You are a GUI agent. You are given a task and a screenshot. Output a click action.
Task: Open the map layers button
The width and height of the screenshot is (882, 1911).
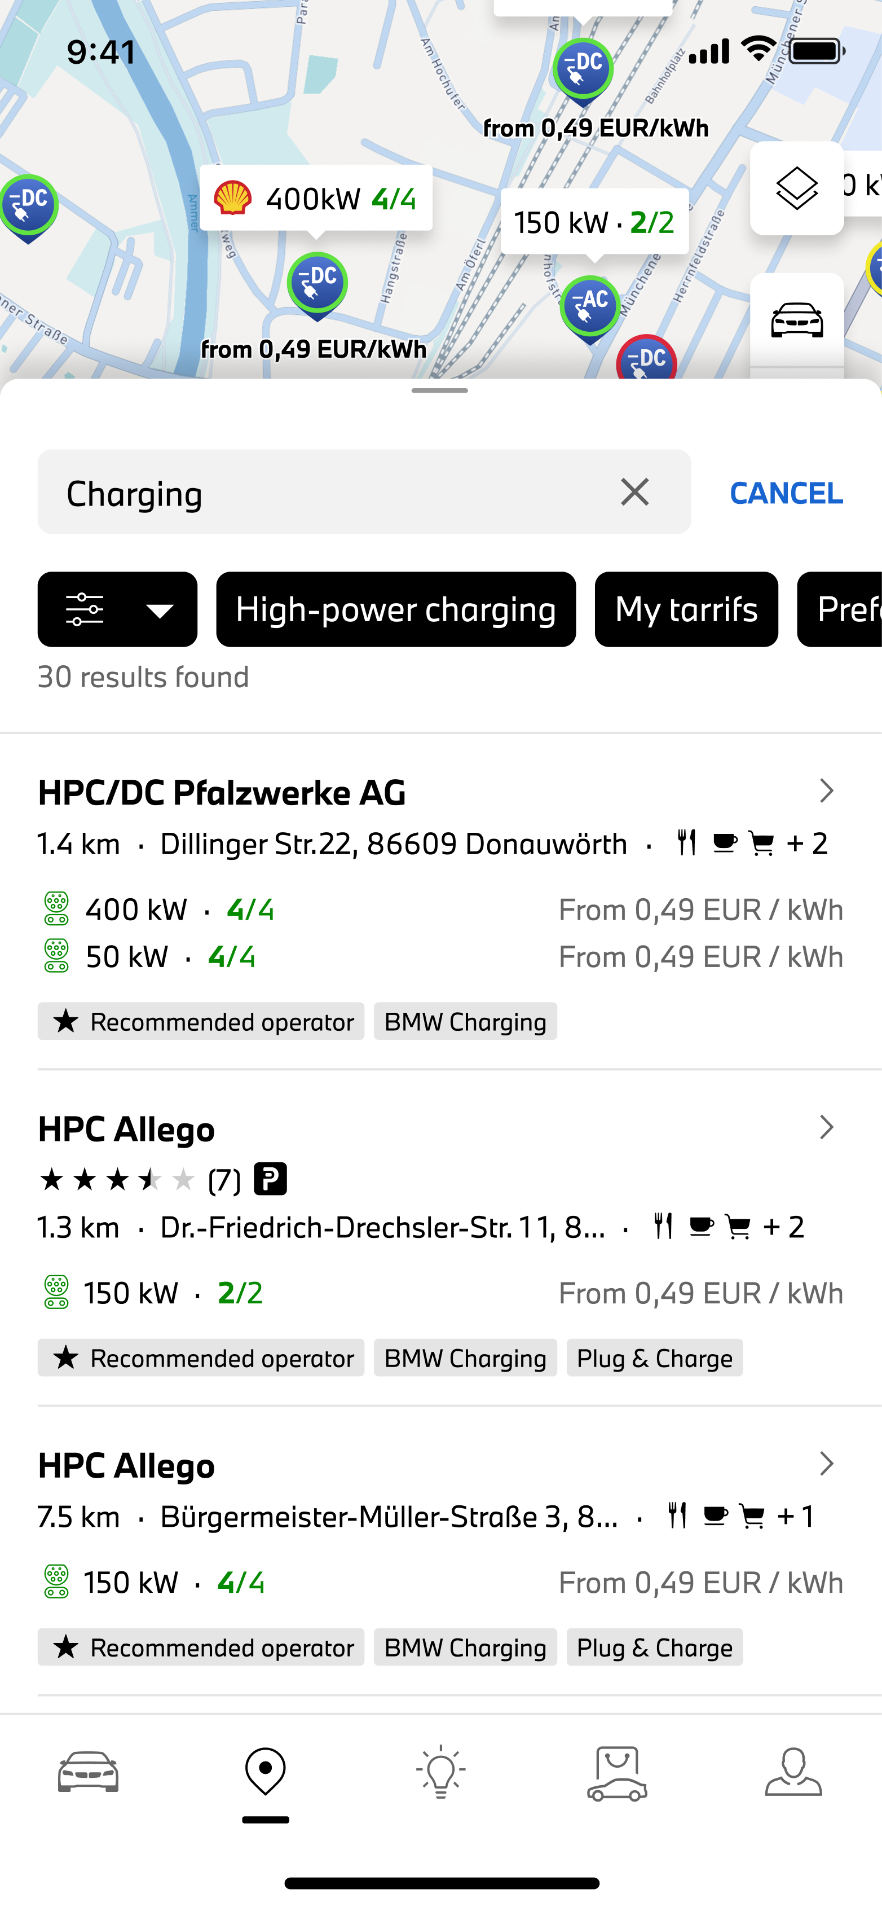pos(797,188)
